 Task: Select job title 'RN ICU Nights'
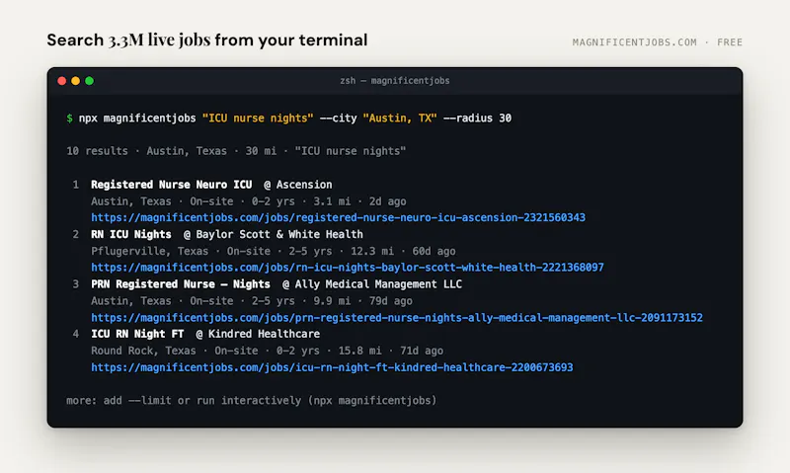pyautogui.click(x=131, y=234)
